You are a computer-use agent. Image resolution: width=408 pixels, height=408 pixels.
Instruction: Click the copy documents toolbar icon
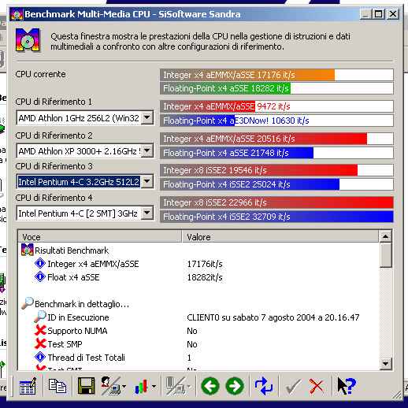point(57,386)
